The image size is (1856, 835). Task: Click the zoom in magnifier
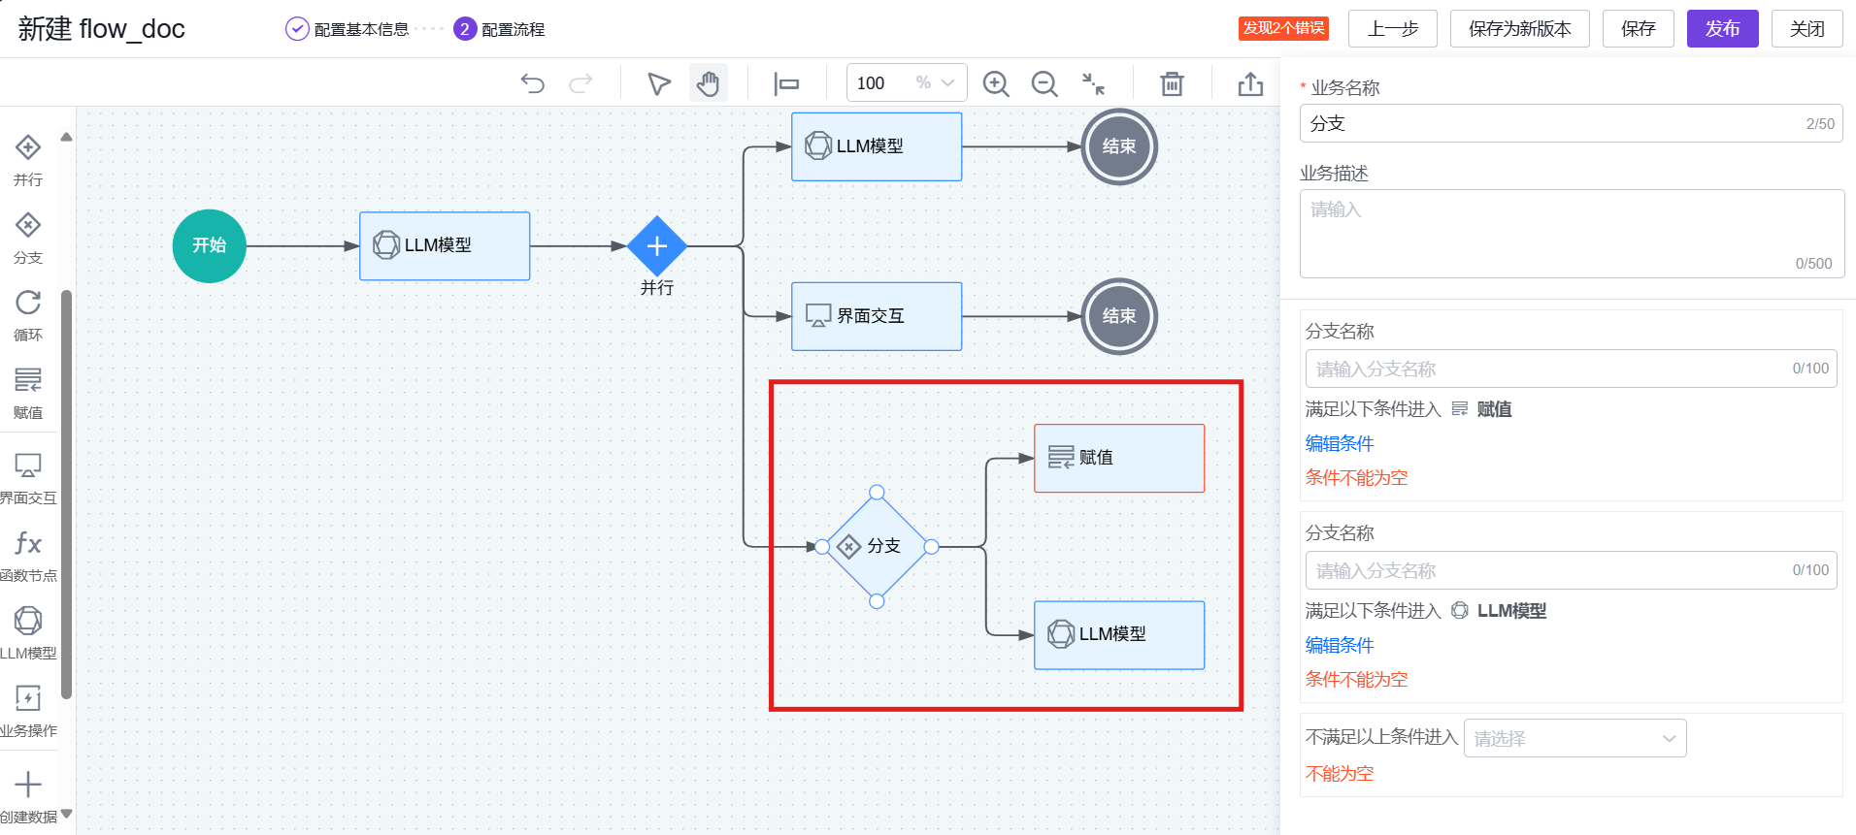pyautogui.click(x=996, y=84)
